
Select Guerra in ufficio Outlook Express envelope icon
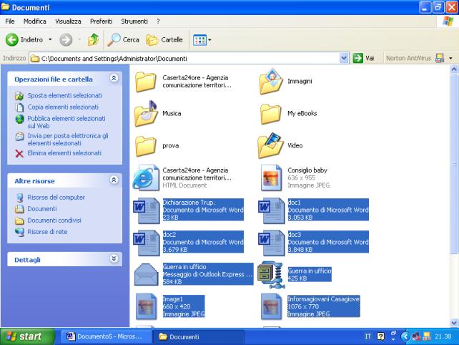146,275
